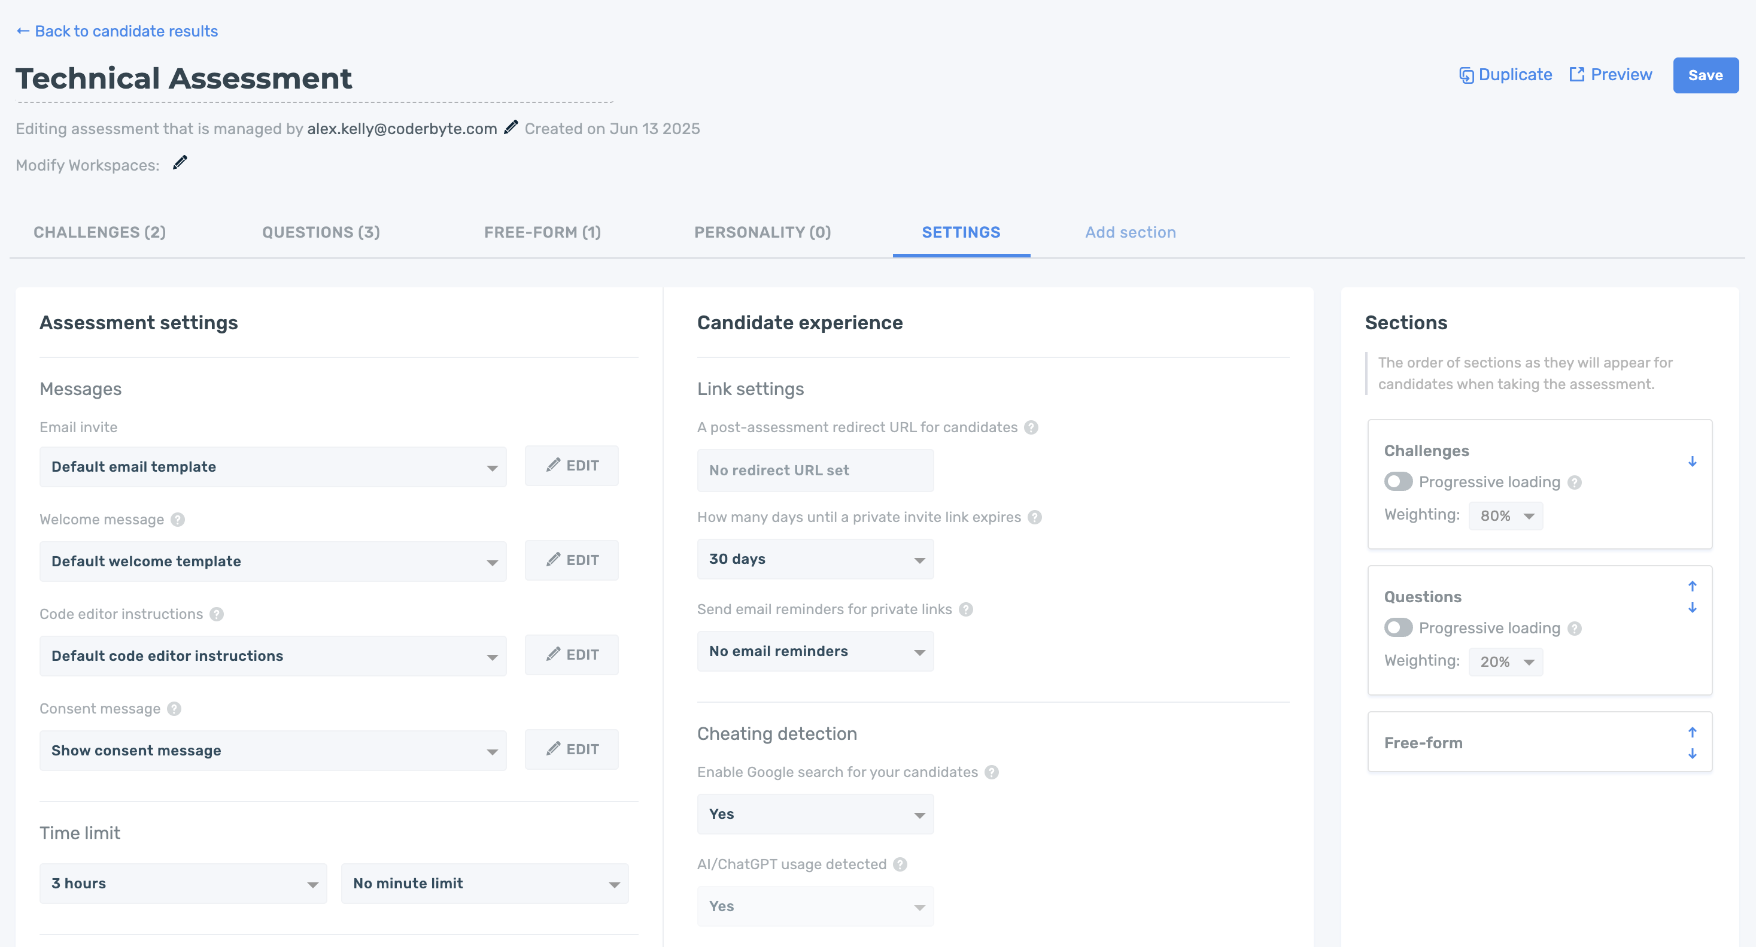1756x947 pixels.
Task: Toggle Progressive loading for Challenges section
Action: [1398, 482]
